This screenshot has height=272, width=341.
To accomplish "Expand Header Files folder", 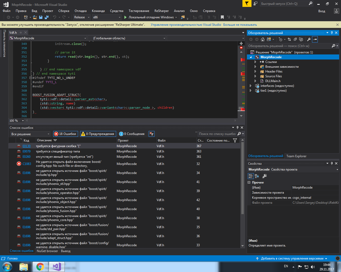I will (x=255, y=71).
